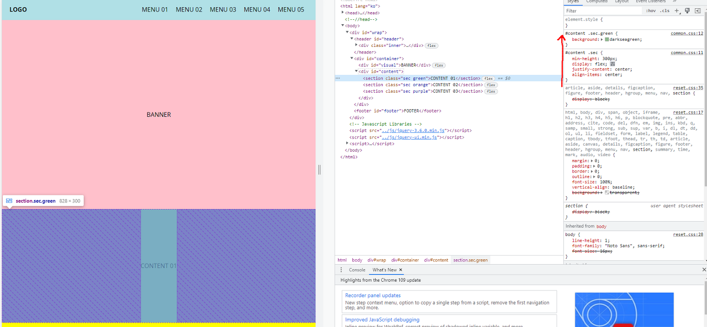Toggle the :hov element state button

click(x=651, y=10)
